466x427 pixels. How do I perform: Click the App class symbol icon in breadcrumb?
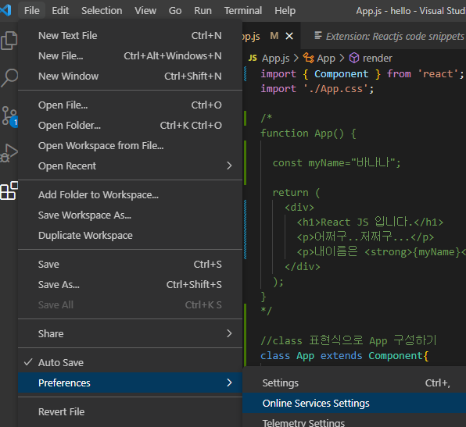pyautogui.click(x=308, y=58)
